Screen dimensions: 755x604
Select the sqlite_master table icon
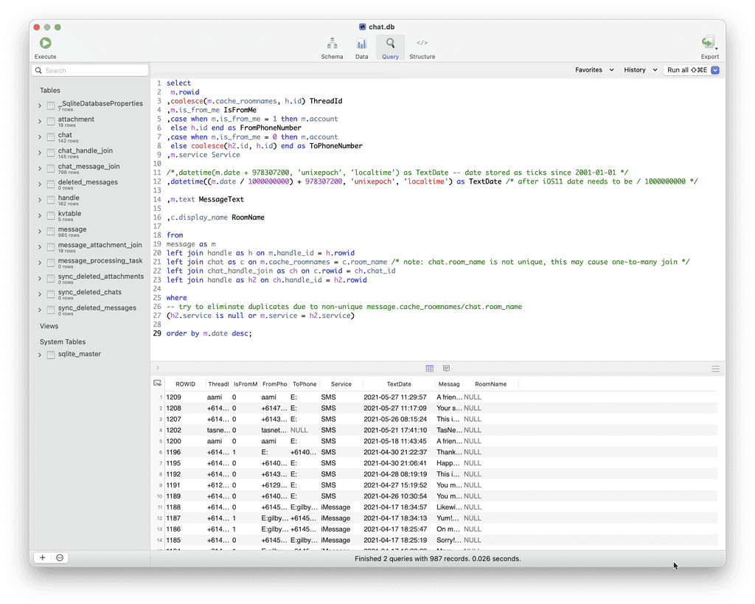[51, 355]
